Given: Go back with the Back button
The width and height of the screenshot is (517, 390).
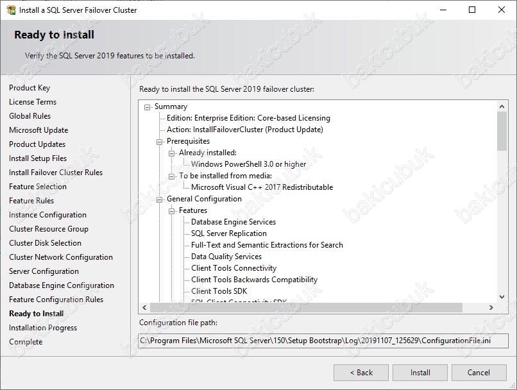Looking at the screenshot, I should coord(360,373).
